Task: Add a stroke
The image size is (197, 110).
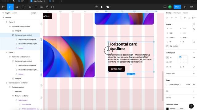Action: point(194,98)
